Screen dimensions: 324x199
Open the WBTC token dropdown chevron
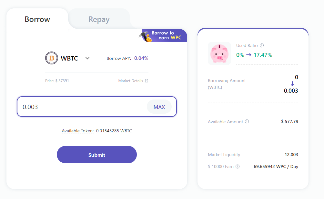(x=87, y=58)
